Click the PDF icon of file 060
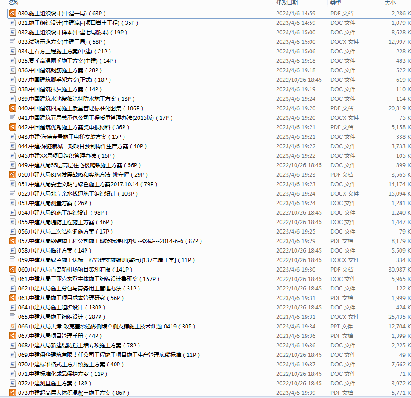Screen dimensions: 411x398 point(12,270)
